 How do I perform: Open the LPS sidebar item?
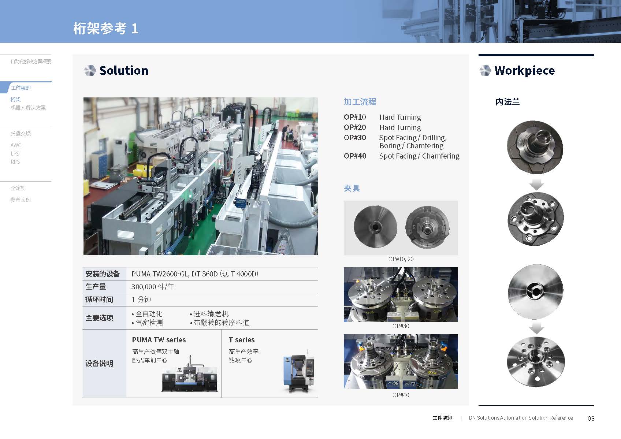(15, 153)
